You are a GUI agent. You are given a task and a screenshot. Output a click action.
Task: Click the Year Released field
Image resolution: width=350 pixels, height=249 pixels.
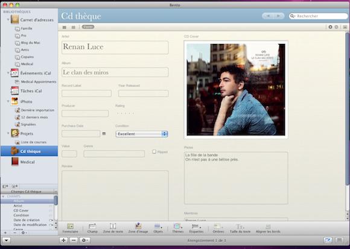[x=143, y=93]
